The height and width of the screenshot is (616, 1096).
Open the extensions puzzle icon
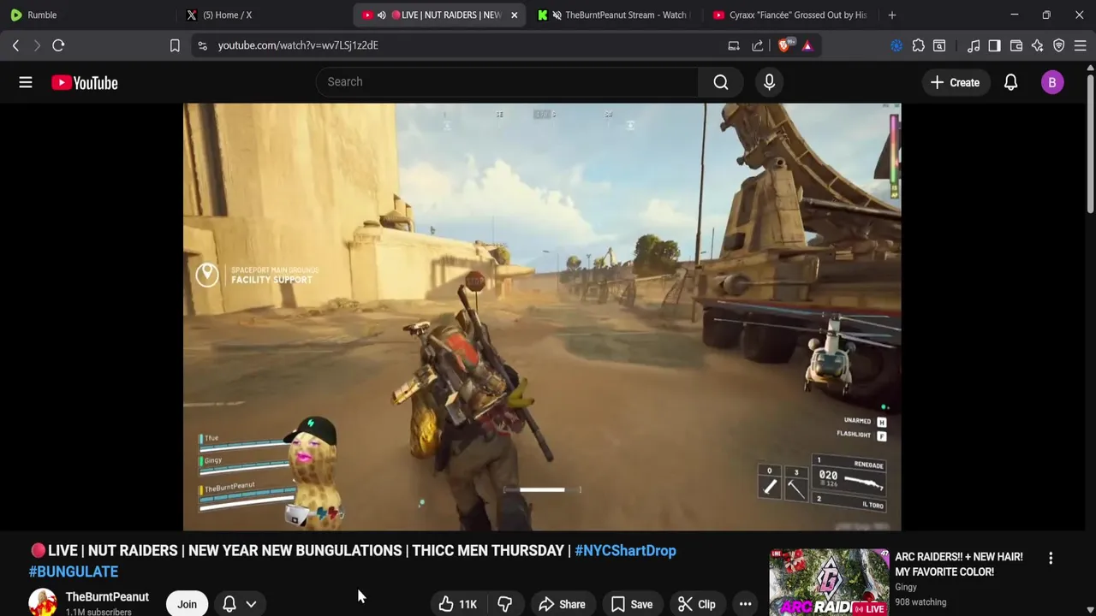coord(918,45)
